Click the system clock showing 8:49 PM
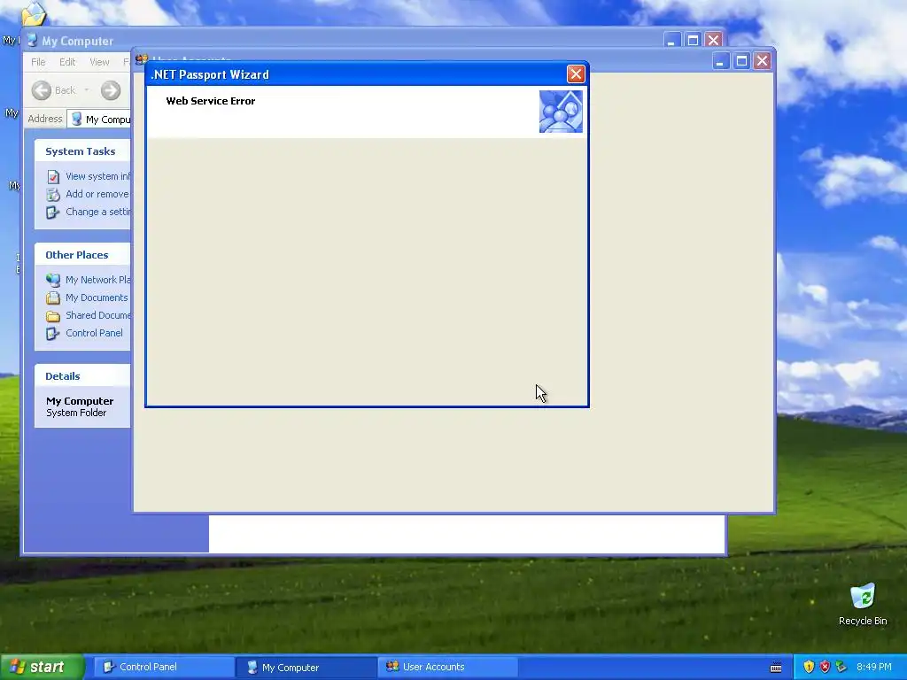This screenshot has width=907, height=680. click(874, 667)
